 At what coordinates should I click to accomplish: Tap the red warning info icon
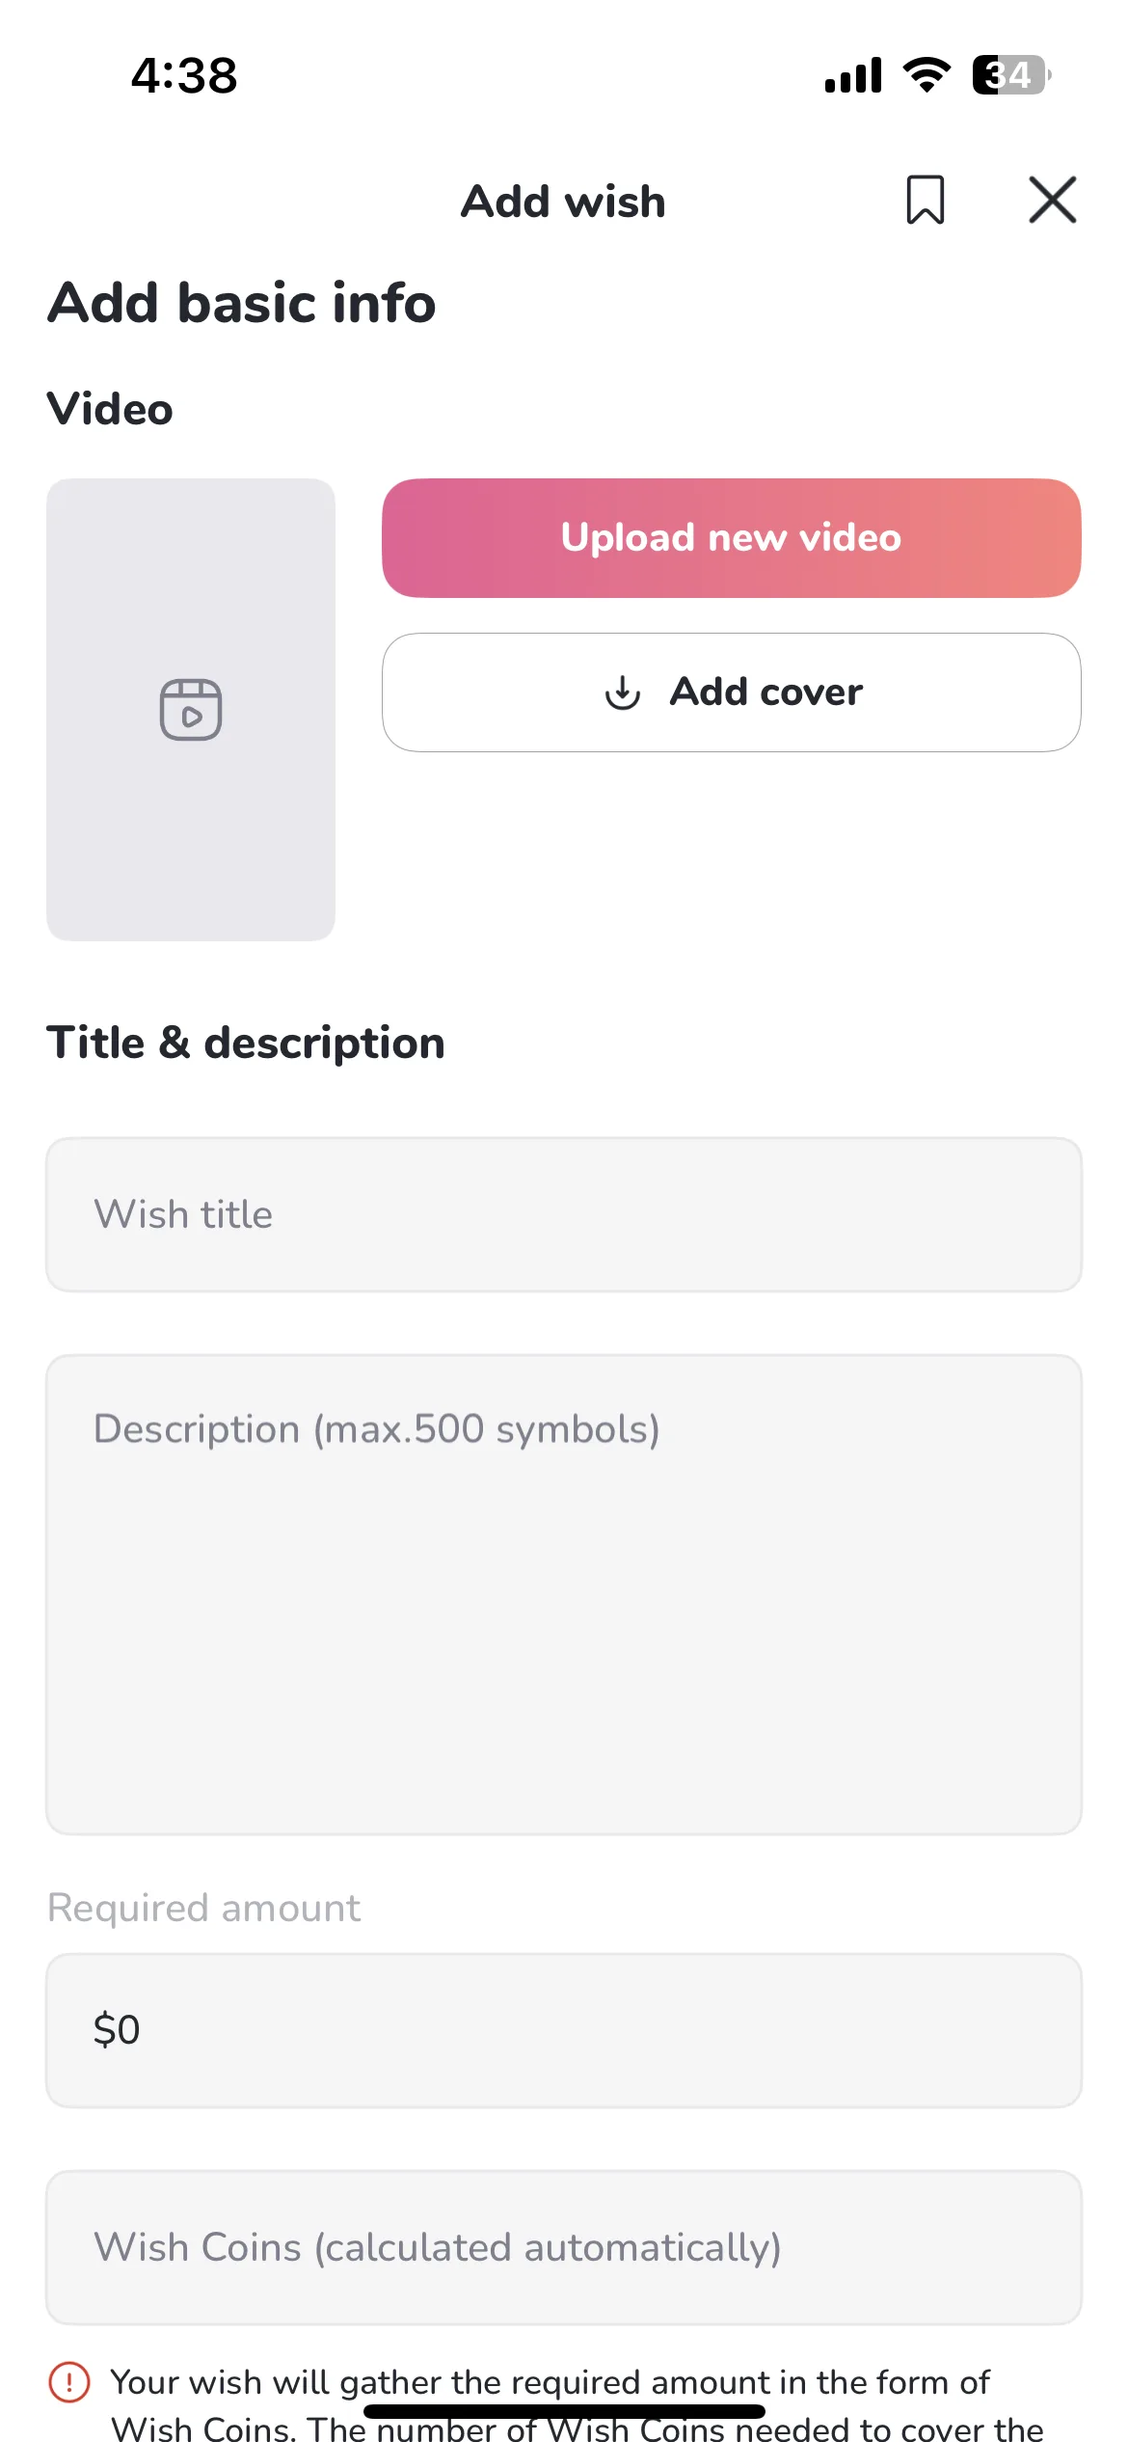[x=69, y=2382]
